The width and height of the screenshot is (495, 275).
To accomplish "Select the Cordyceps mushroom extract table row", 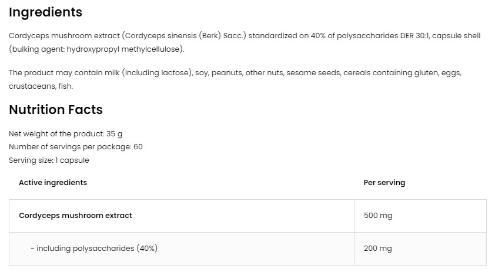I will [247, 216].
